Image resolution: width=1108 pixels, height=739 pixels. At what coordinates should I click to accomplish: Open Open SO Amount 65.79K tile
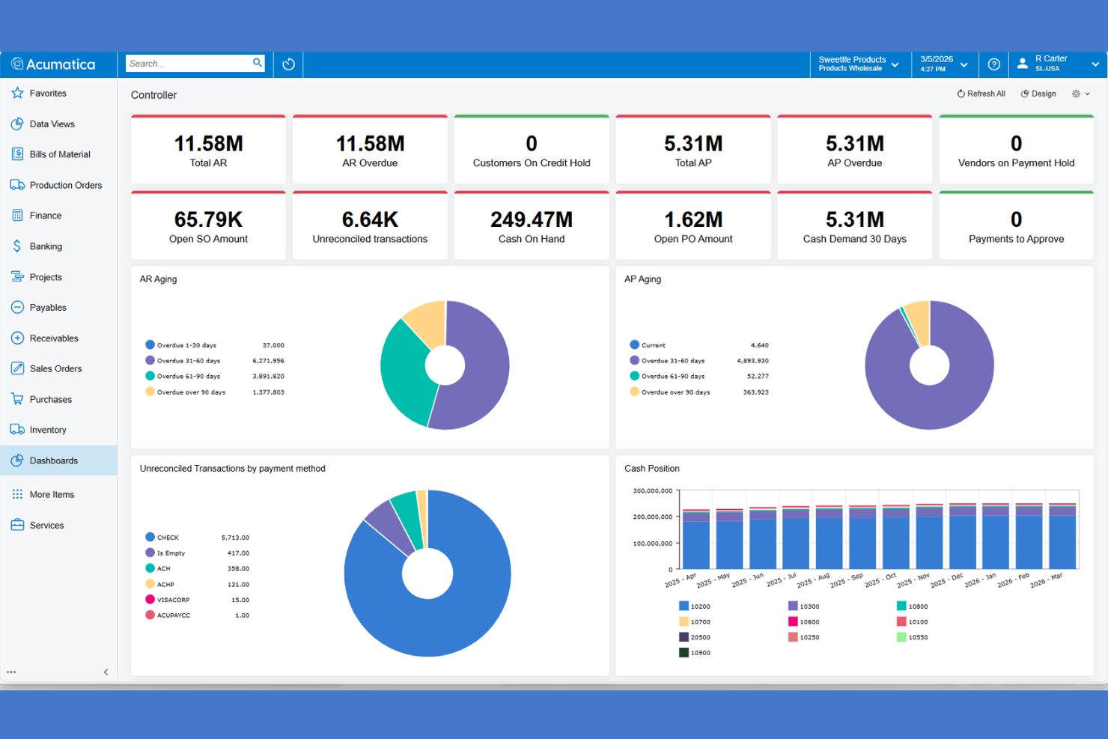point(208,225)
